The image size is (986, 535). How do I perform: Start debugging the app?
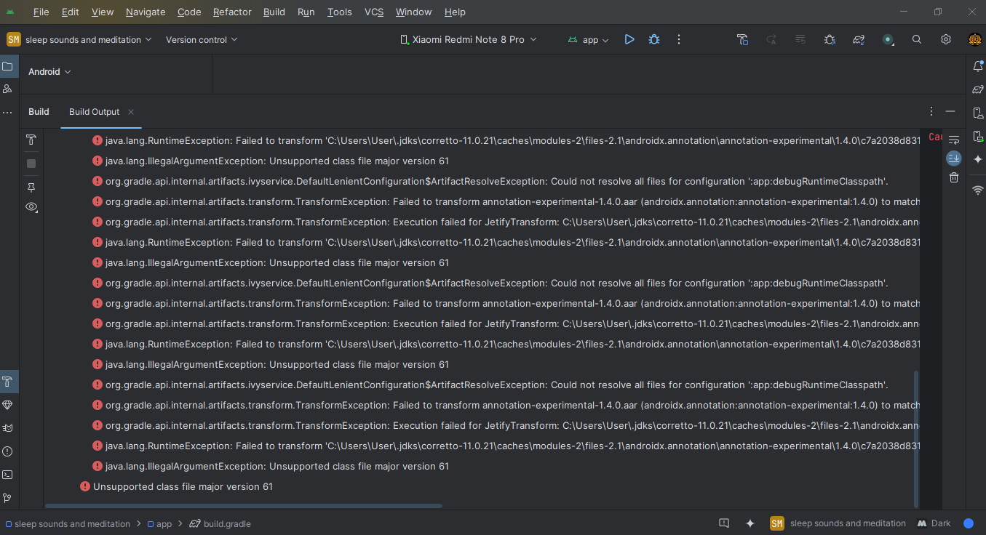(654, 39)
